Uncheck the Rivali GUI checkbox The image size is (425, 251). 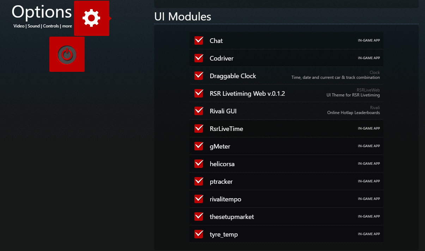(x=199, y=111)
